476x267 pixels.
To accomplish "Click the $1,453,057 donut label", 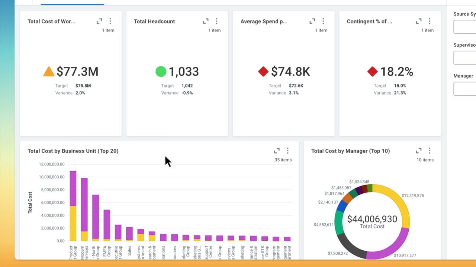I will pyautogui.click(x=341, y=188).
